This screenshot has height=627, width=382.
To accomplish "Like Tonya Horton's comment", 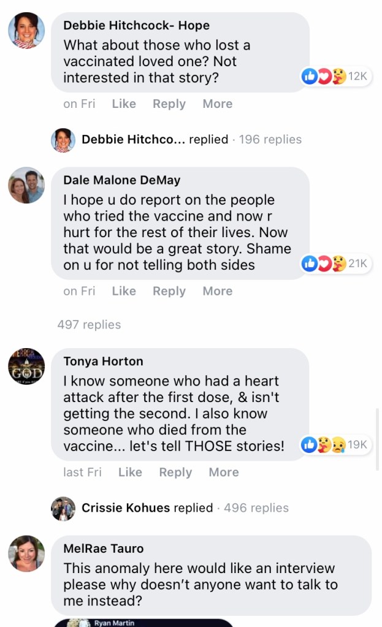I will click(130, 472).
